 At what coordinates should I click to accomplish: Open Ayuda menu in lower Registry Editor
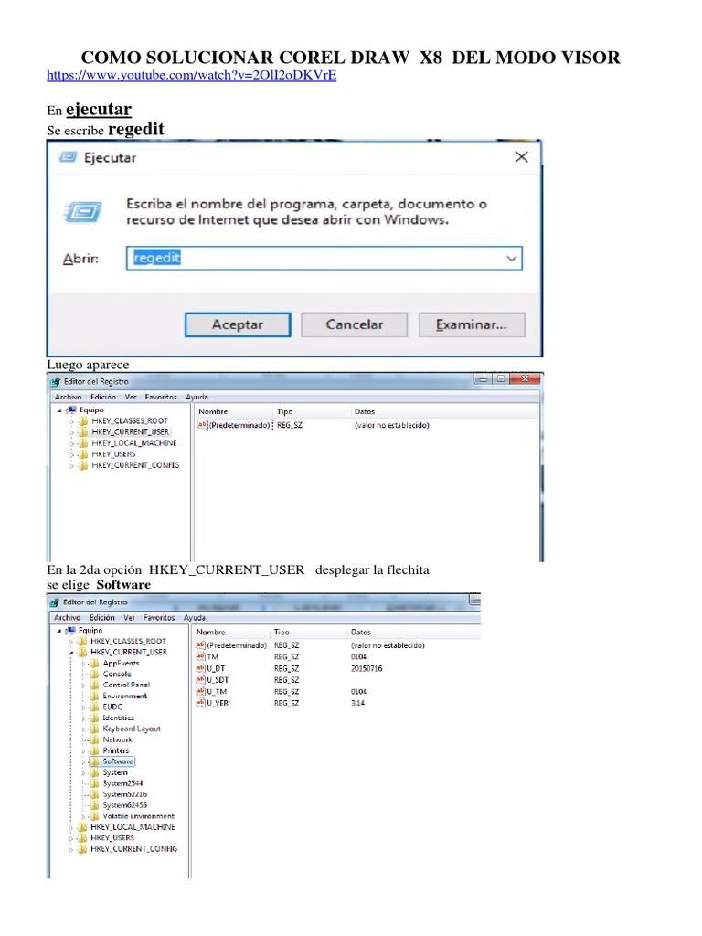(194, 618)
